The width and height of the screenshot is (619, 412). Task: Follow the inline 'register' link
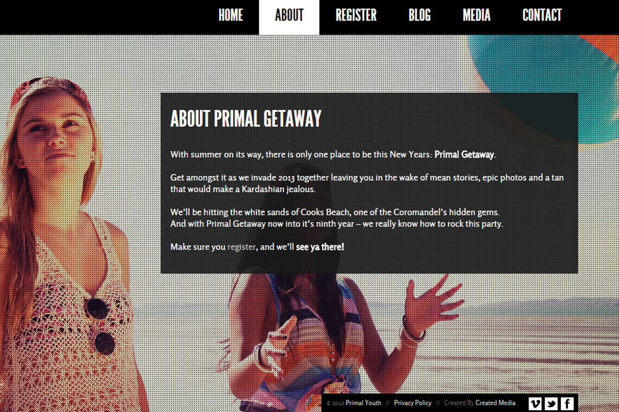[241, 247]
